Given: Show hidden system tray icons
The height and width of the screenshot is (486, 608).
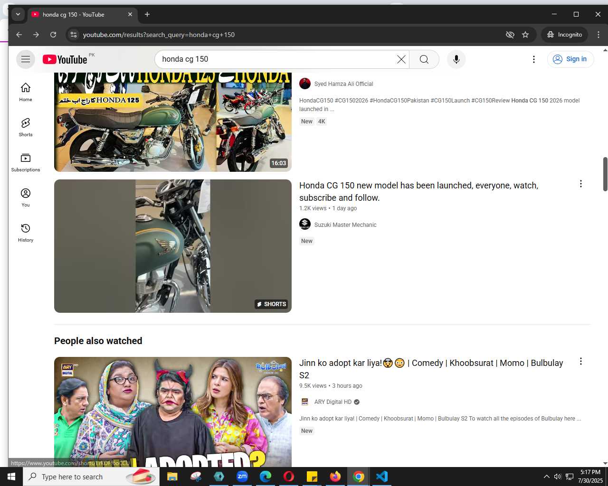Looking at the screenshot, I should point(546,477).
